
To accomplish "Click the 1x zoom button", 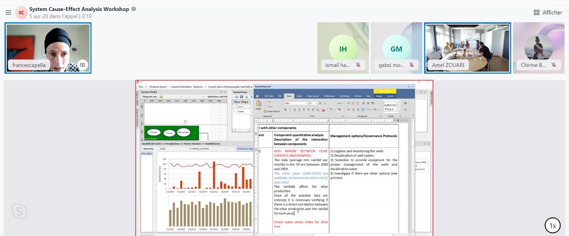I will click(552, 226).
